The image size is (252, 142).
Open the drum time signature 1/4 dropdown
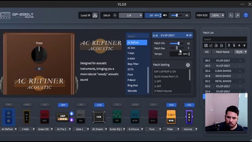[130, 15]
